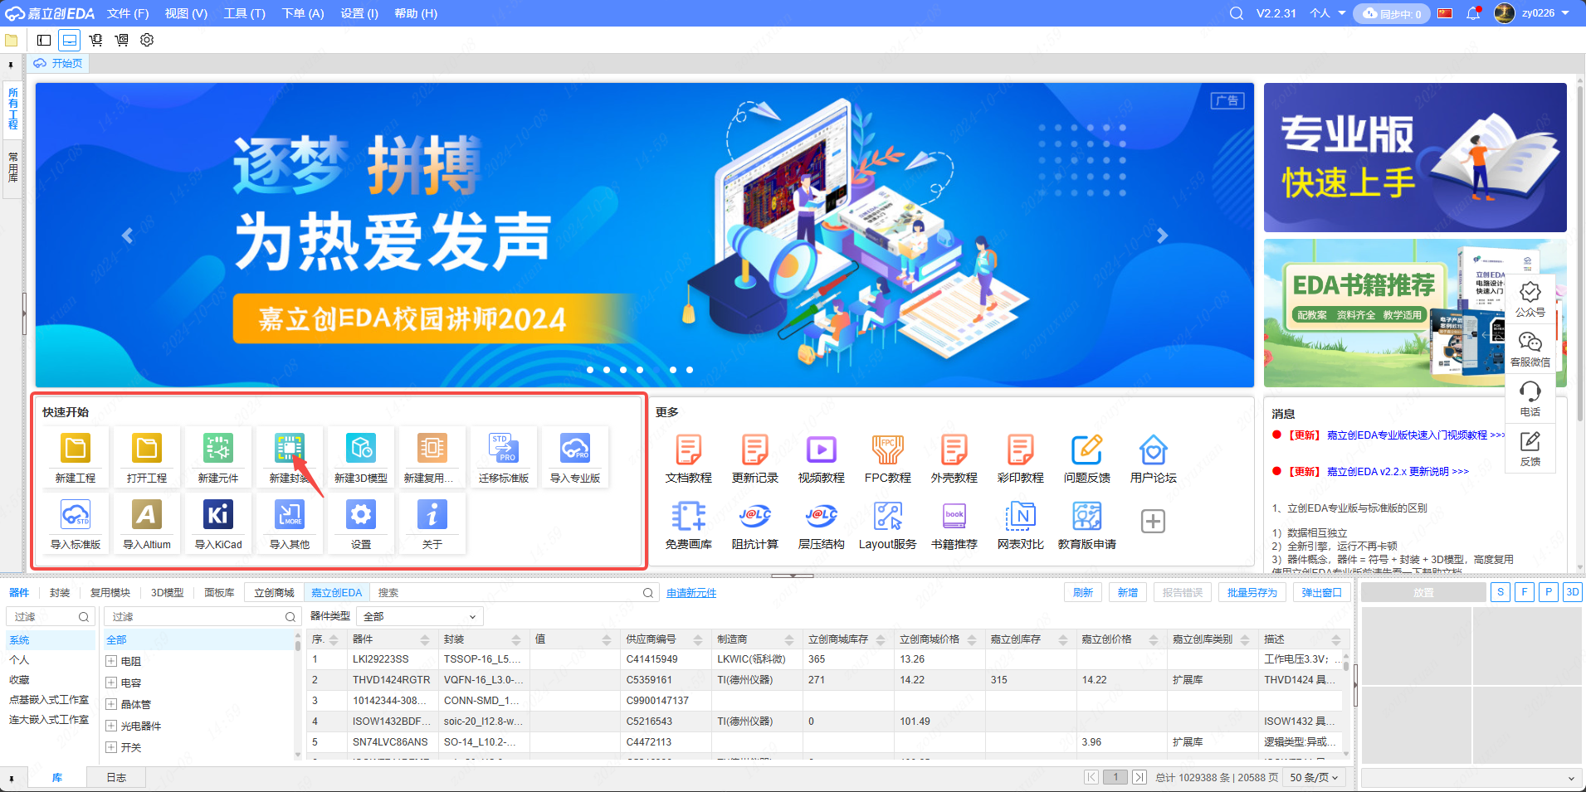Click the 批量另存为 button
The height and width of the screenshot is (792, 1586).
[x=1252, y=592]
